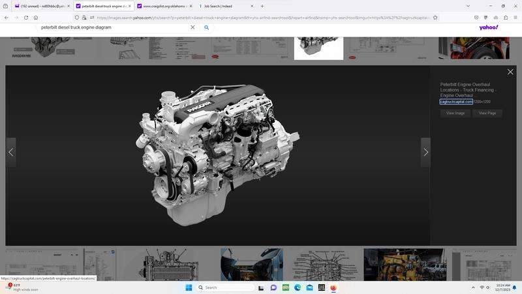Open the notification bell in system tray
This screenshot has height=294, width=522.
pyautogui.click(x=514, y=287)
